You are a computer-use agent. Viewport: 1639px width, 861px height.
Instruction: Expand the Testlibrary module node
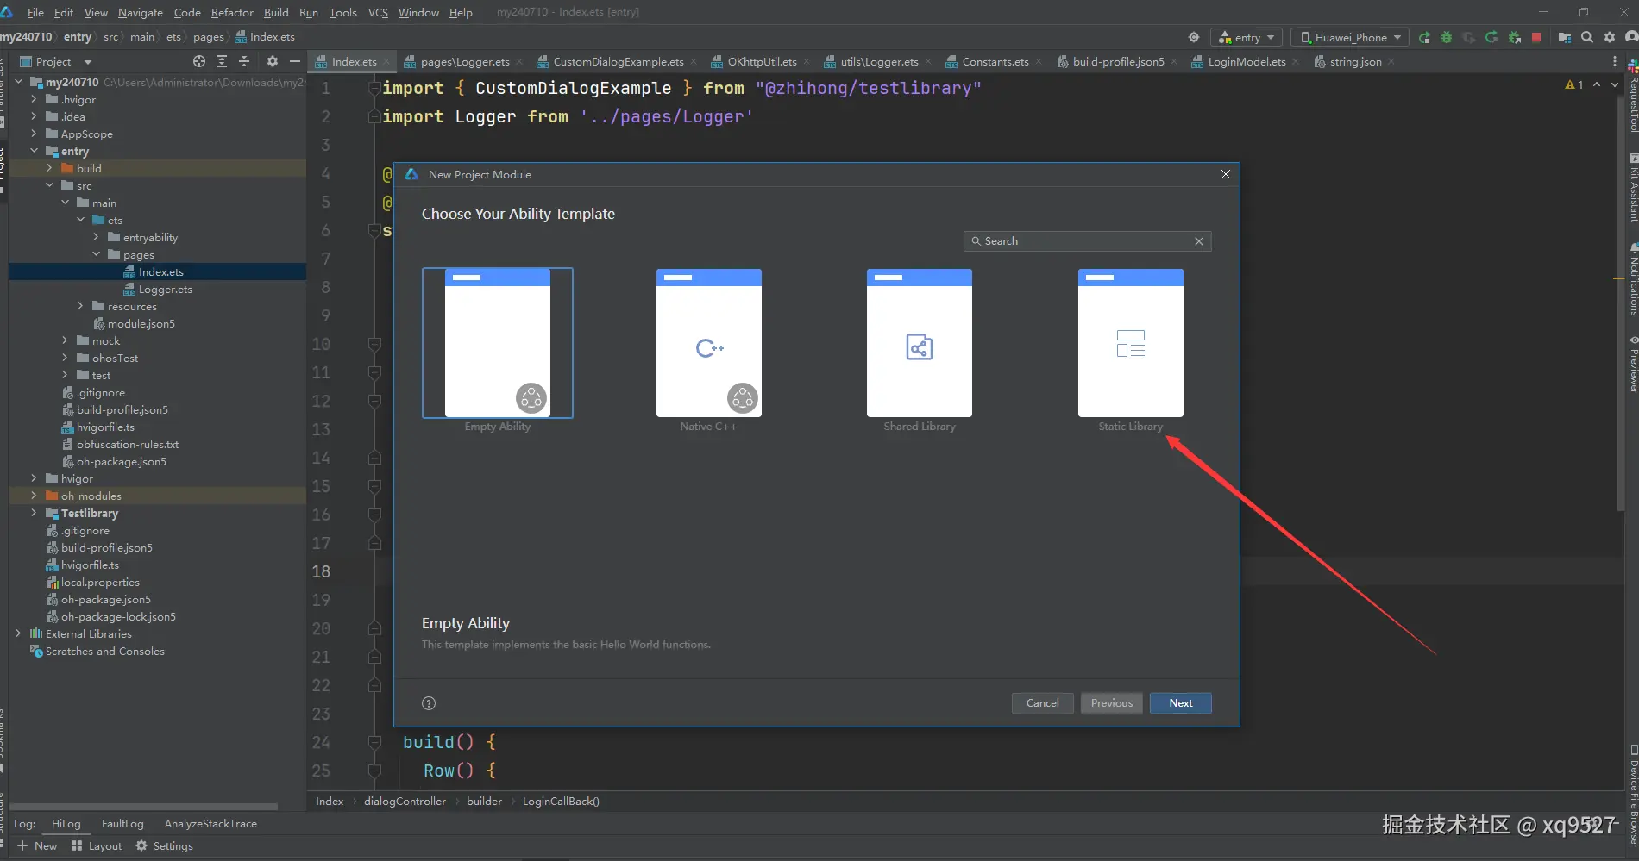(35, 513)
